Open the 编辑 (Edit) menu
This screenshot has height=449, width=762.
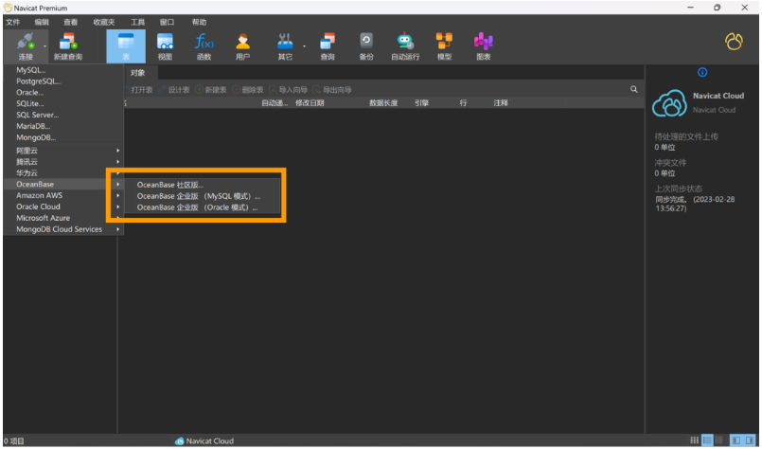click(x=42, y=22)
